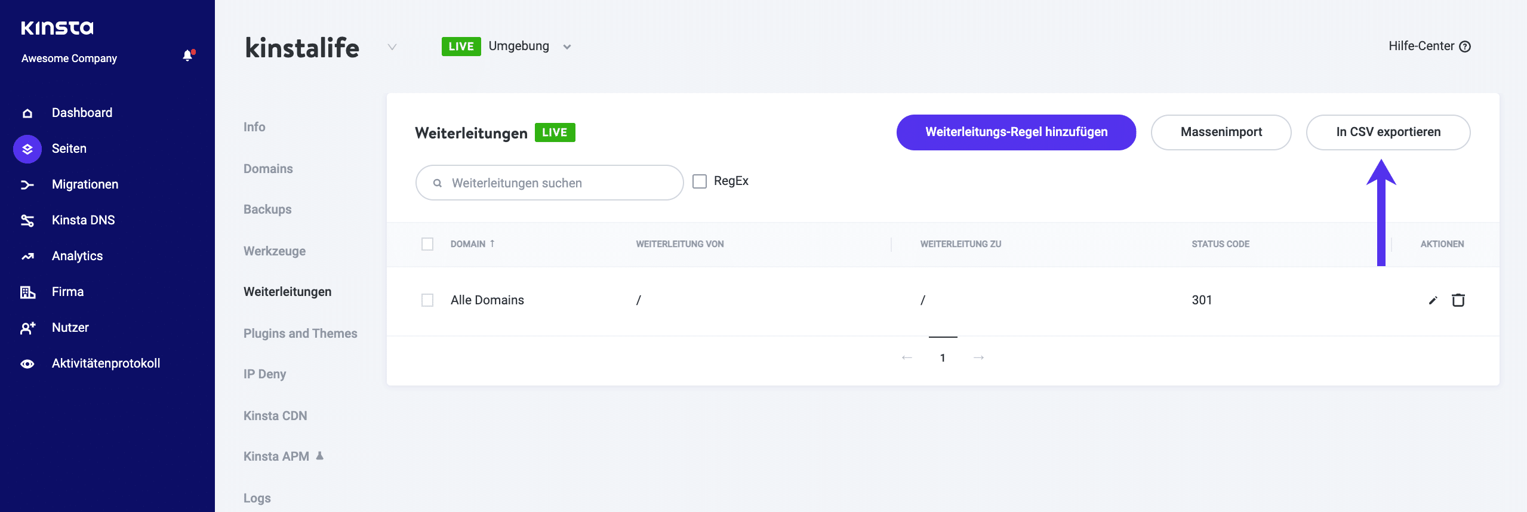1527x512 pixels.
Task: Click the Kinsta DNS icon in sidebar
Action: (x=27, y=220)
